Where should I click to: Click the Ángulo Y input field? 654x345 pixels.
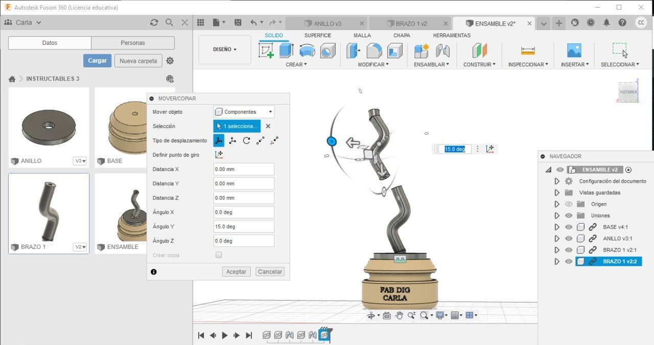244,227
